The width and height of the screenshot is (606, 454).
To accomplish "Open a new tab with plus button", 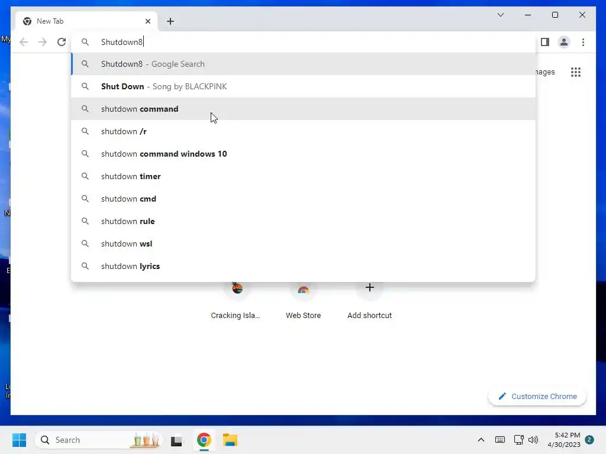I will [170, 21].
